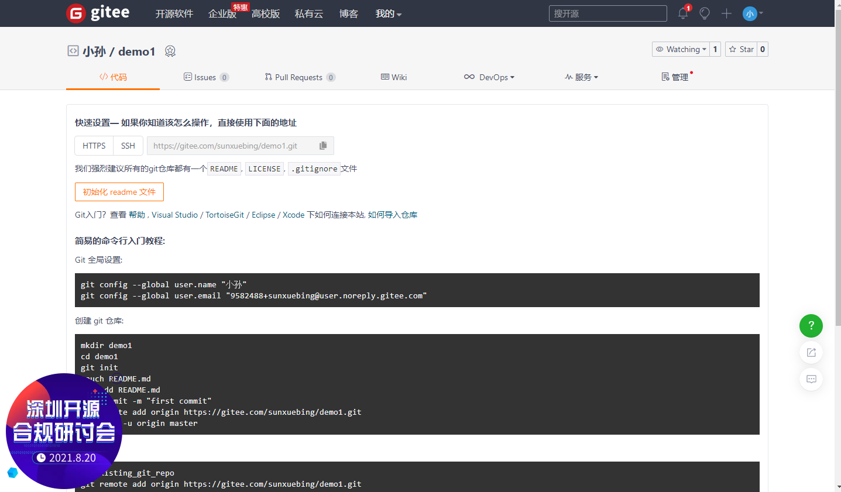Open the 帮助 link

(137, 215)
